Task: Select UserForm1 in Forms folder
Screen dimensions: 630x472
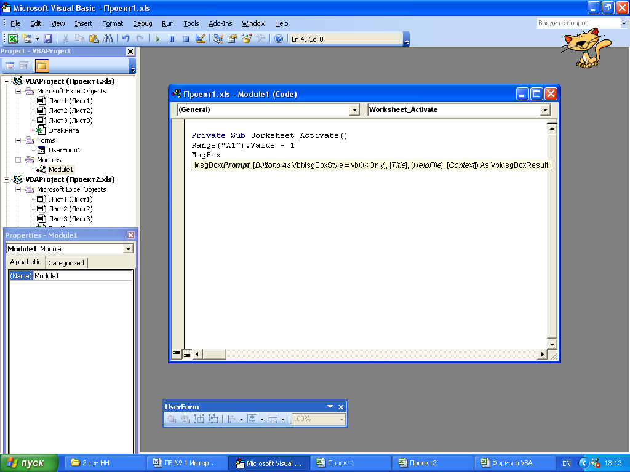Action: click(x=64, y=150)
